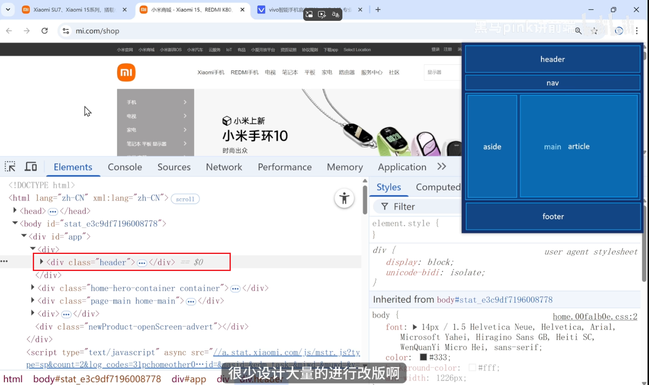Activate the inspect element picker icon

click(10, 166)
